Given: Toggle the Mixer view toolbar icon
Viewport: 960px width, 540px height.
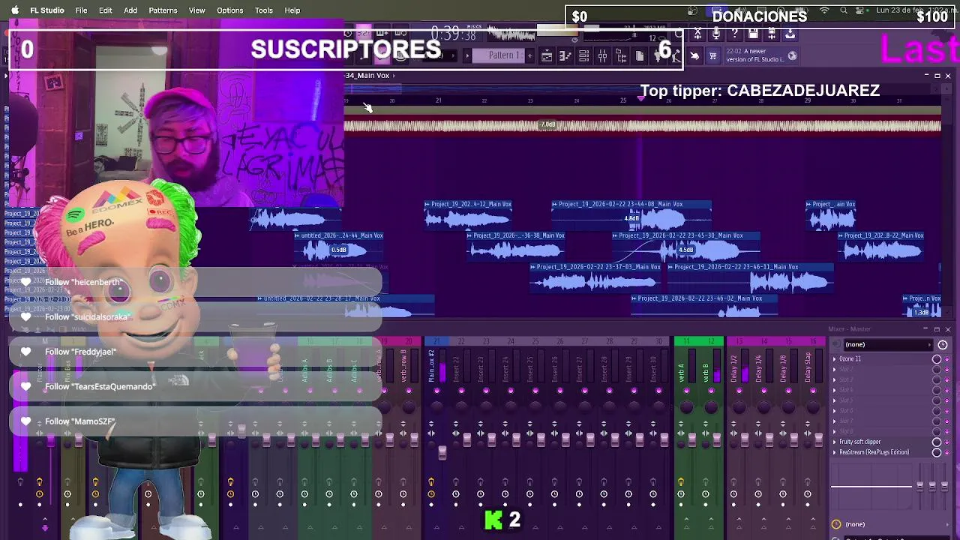Looking at the screenshot, I should [603, 55].
